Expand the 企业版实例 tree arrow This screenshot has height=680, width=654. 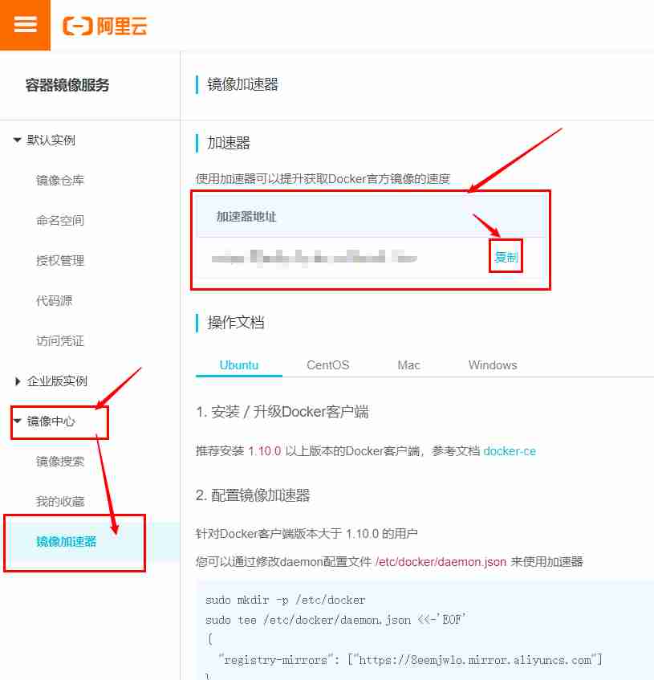tap(18, 381)
